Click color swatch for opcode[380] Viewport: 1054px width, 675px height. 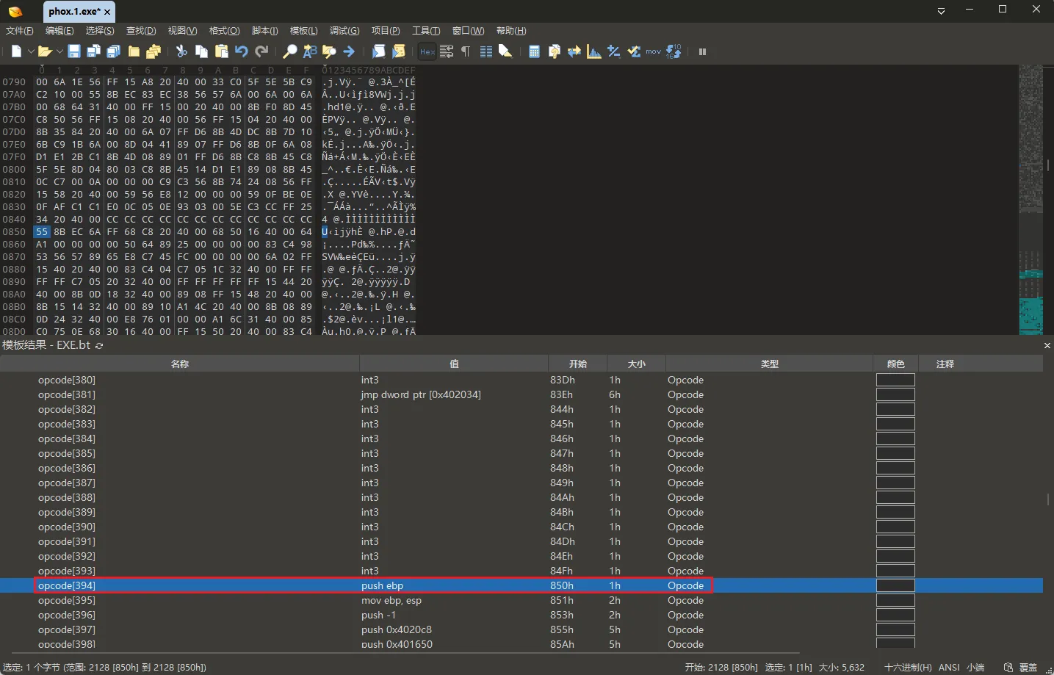pyautogui.click(x=895, y=380)
